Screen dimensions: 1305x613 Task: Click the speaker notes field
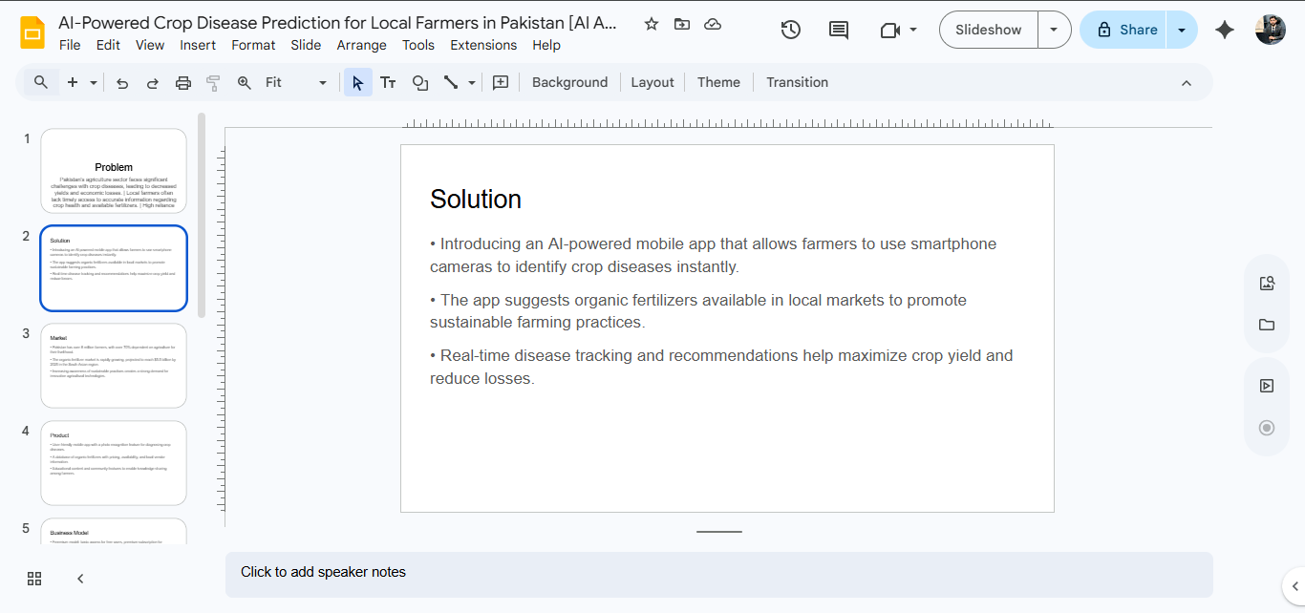(718, 573)
